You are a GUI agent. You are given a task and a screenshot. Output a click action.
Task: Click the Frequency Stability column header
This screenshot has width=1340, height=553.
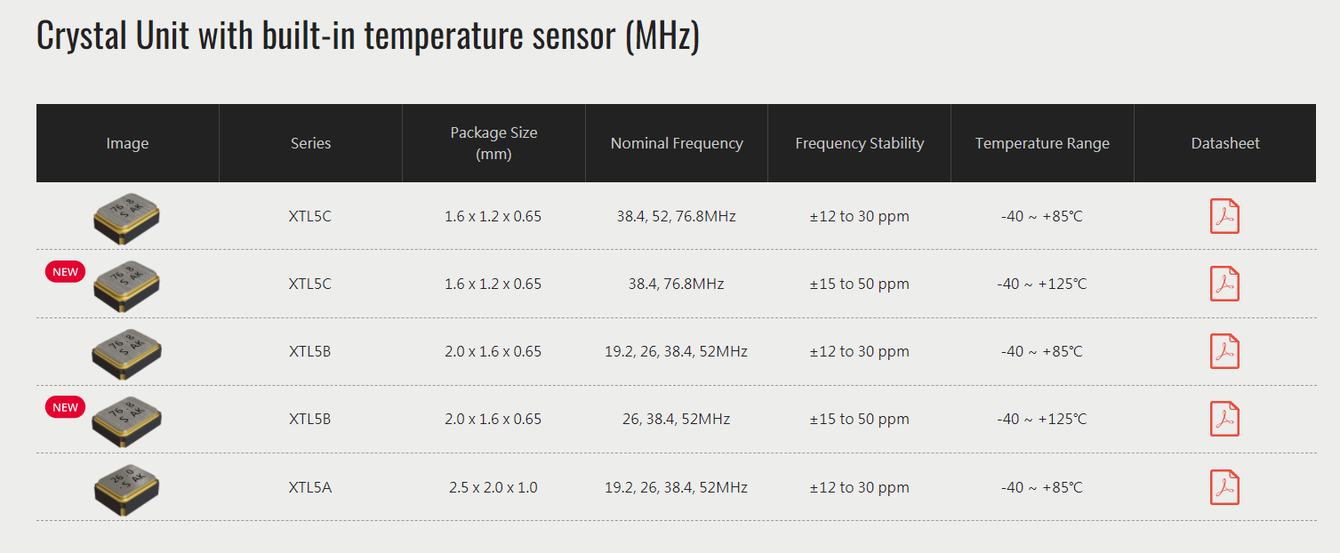point(860,143)
